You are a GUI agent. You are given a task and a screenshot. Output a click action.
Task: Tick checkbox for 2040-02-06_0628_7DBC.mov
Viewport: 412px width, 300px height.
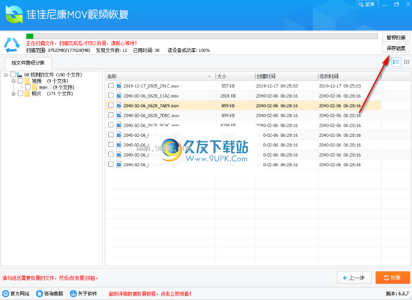click(x=111, y=115)
